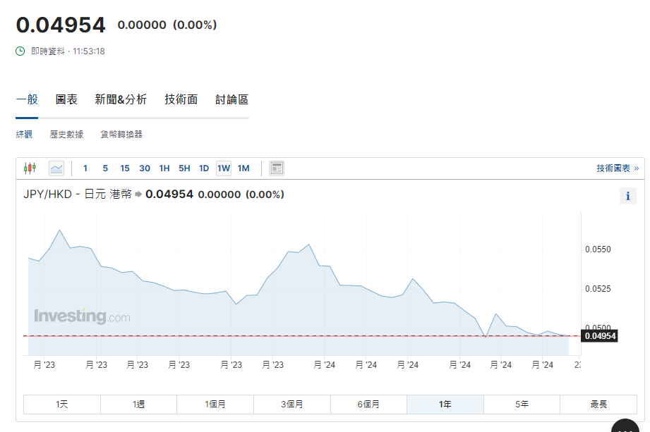Select the 1M interval
The height and width of the screenshot is (432, 650).
243,168
